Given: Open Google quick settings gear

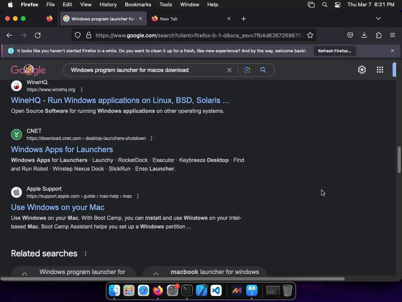Looking at the screenshot, I should coord(362,70).
